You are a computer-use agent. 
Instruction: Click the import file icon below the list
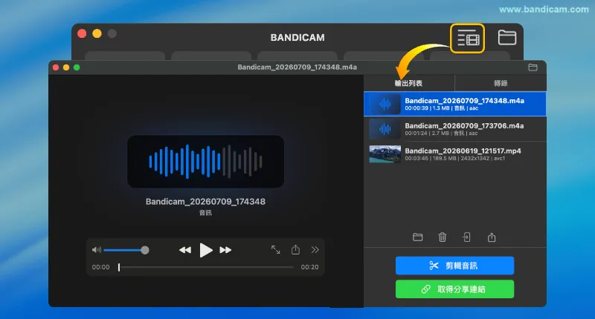(x=467, y=237)
